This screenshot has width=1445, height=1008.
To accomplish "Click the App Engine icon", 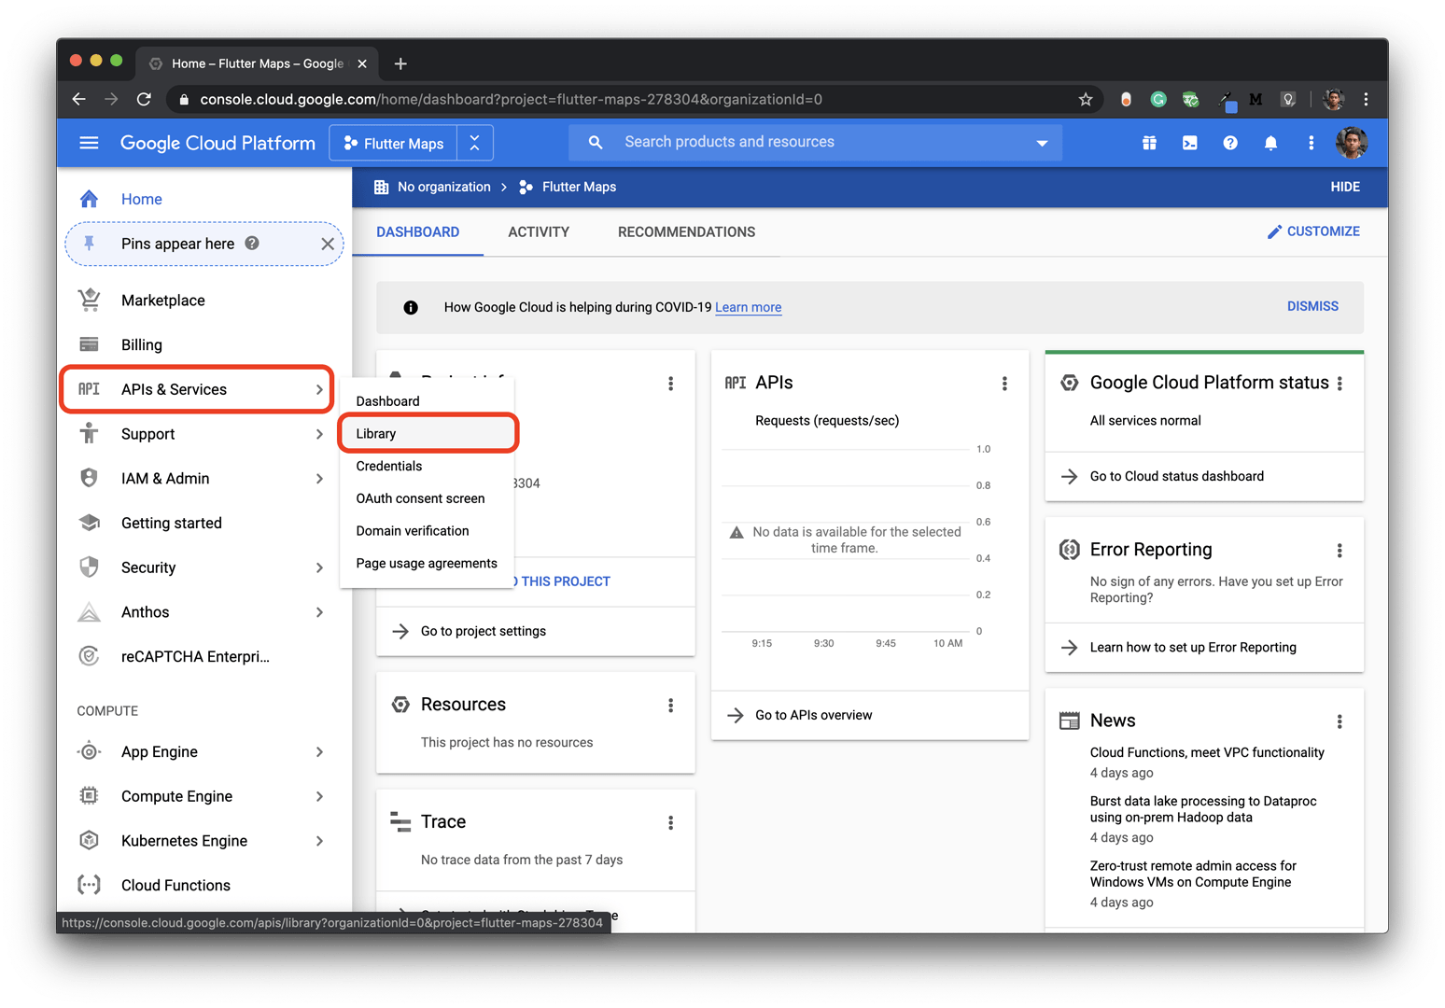I will pyautogui.click(x=89, y=751).
